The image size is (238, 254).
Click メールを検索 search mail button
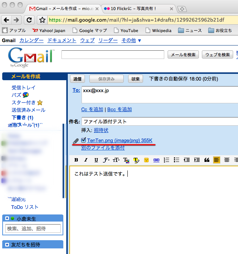[x=183, y=54]
